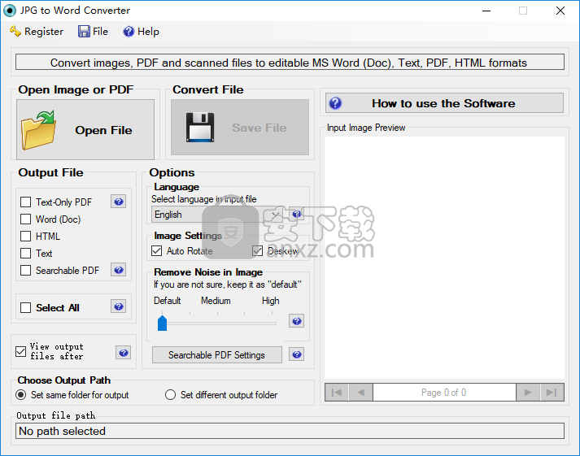Click the app eye icon in title bar
Screen dimensions: 580x456
10,11
